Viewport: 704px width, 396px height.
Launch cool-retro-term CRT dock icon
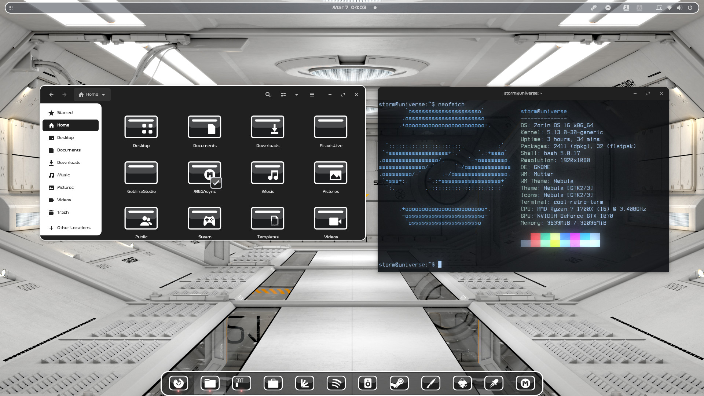tap(242, 384)
